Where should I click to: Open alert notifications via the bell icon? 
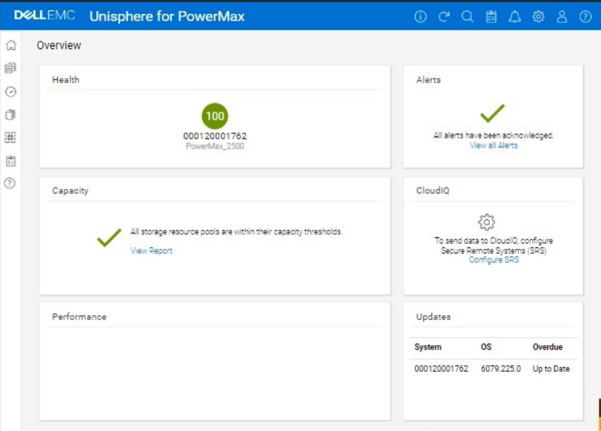[515, 17]
